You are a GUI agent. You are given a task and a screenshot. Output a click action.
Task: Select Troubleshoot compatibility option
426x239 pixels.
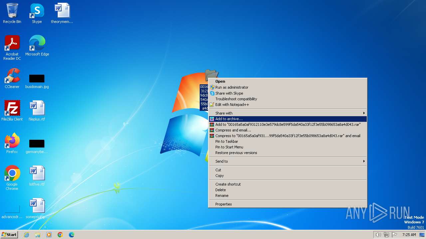pyautogui.click(x=288, y=99)
